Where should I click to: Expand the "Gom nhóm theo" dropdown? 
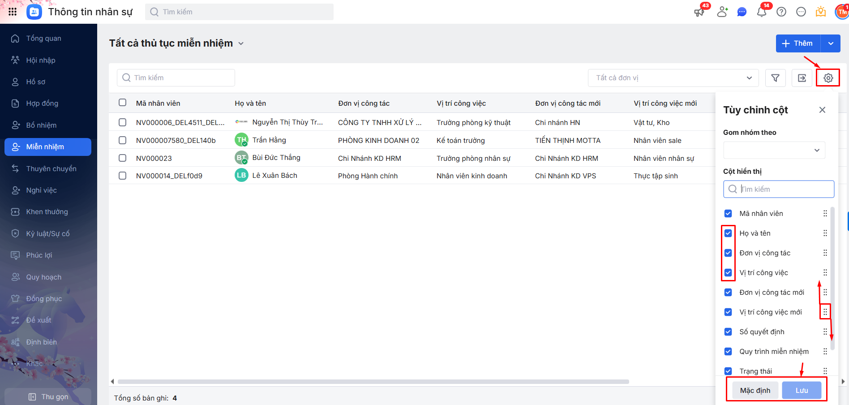[774, 150]
